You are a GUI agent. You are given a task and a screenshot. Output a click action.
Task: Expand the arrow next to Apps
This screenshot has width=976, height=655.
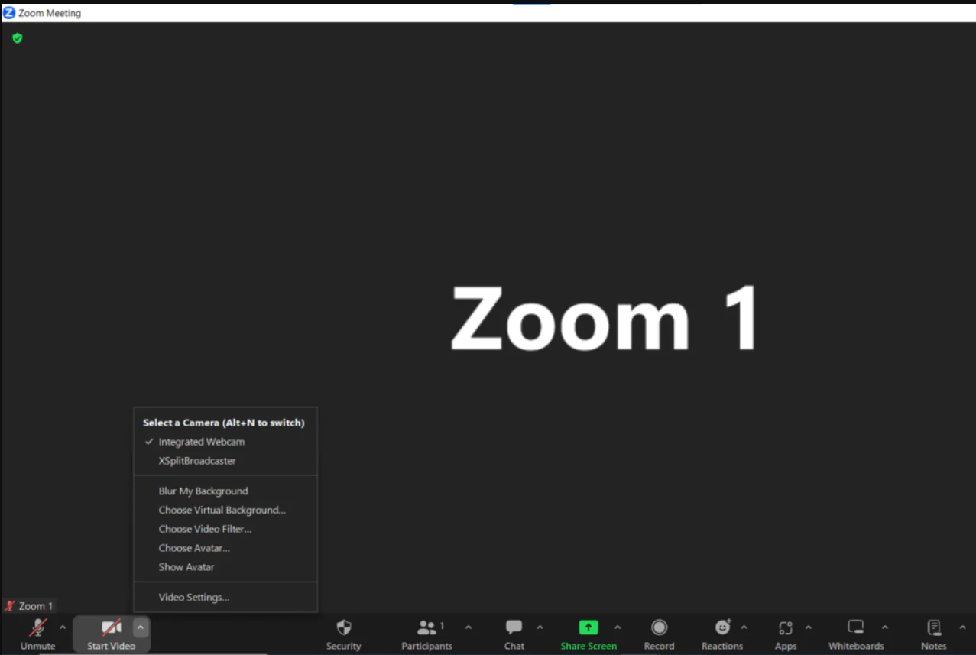[809, 628]
